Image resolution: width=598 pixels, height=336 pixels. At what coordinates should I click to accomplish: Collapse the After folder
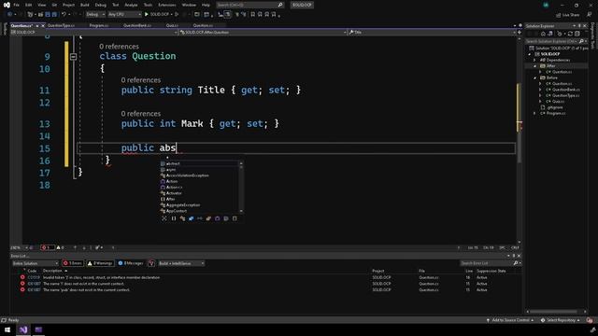[x=534, y=66]
